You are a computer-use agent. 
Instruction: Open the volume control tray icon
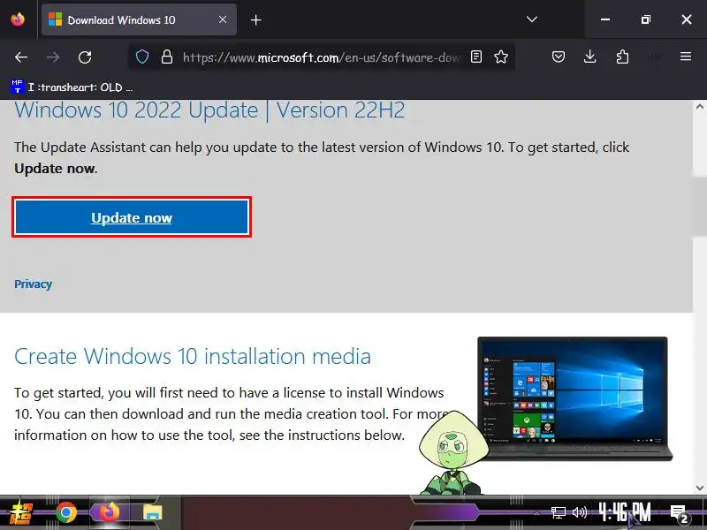point(580,512)
